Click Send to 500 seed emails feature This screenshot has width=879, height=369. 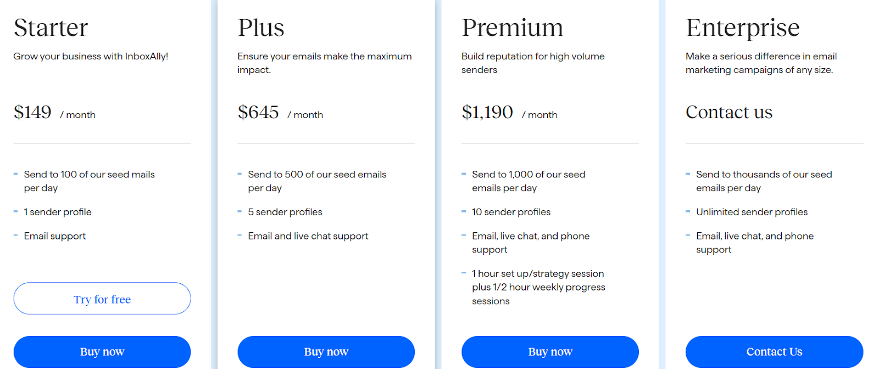click(317, 181)
